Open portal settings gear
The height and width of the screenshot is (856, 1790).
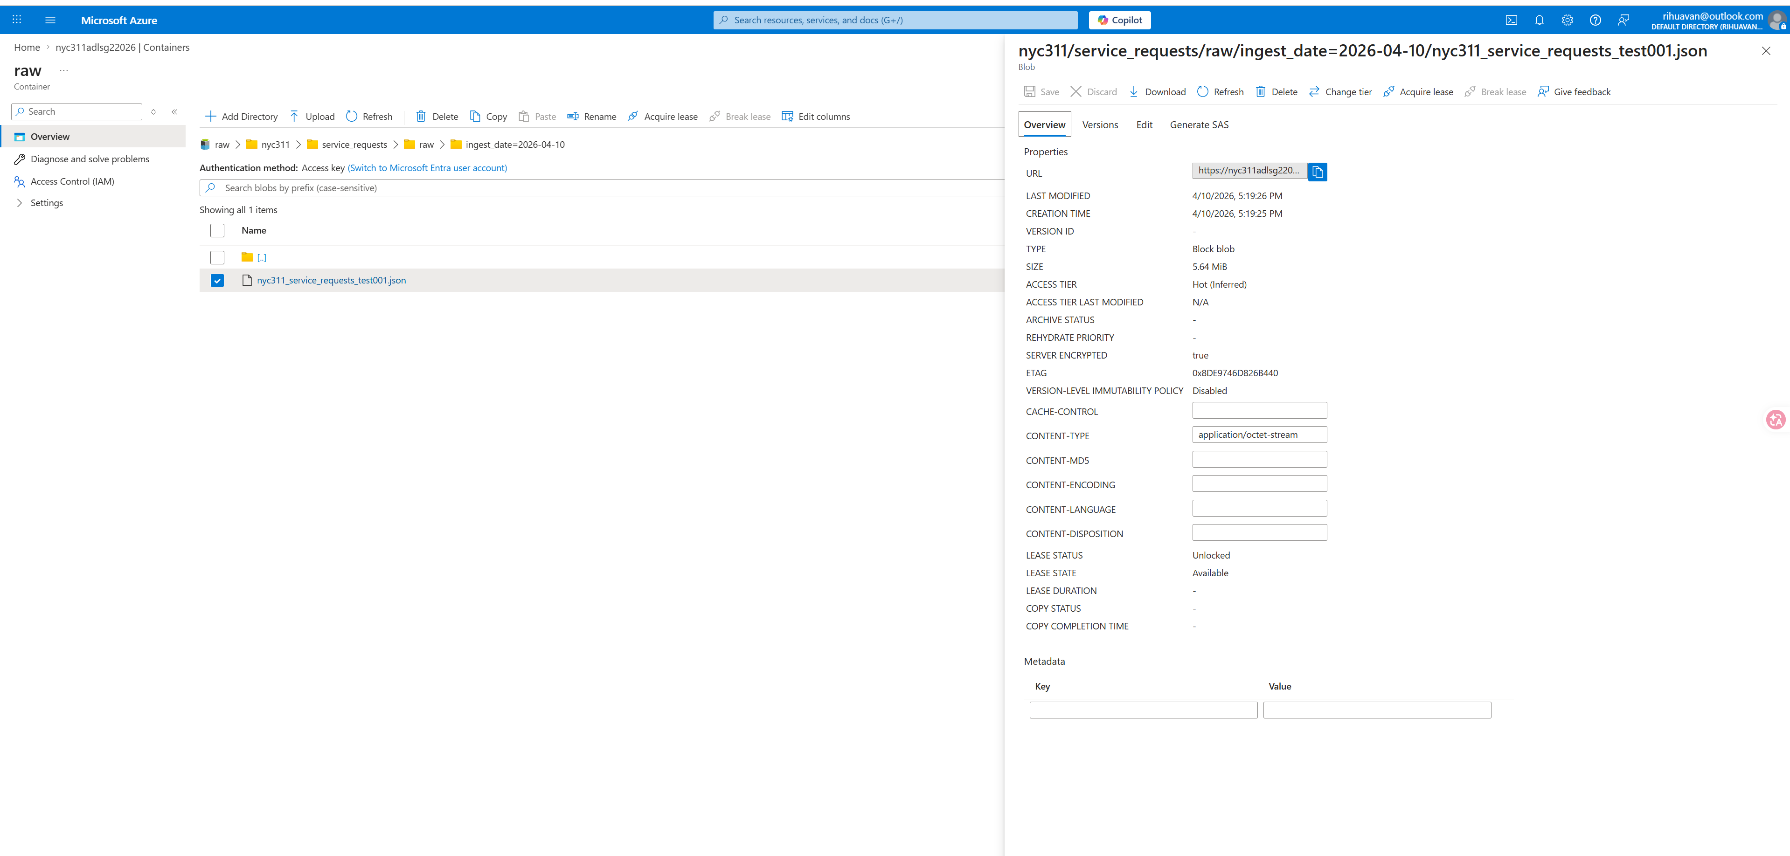(1567, 20)
